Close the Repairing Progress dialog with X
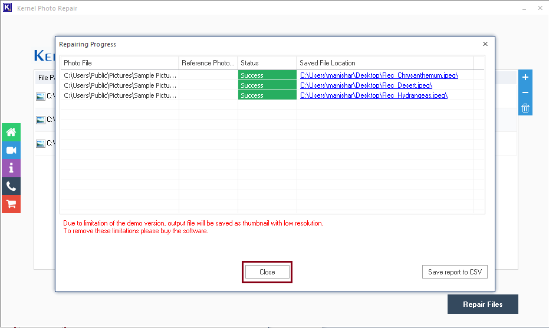This screenshot has height=328, width=549. (x=485, y=44)
